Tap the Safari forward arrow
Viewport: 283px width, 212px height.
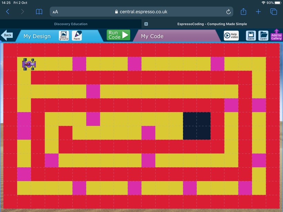click(22, 12)
